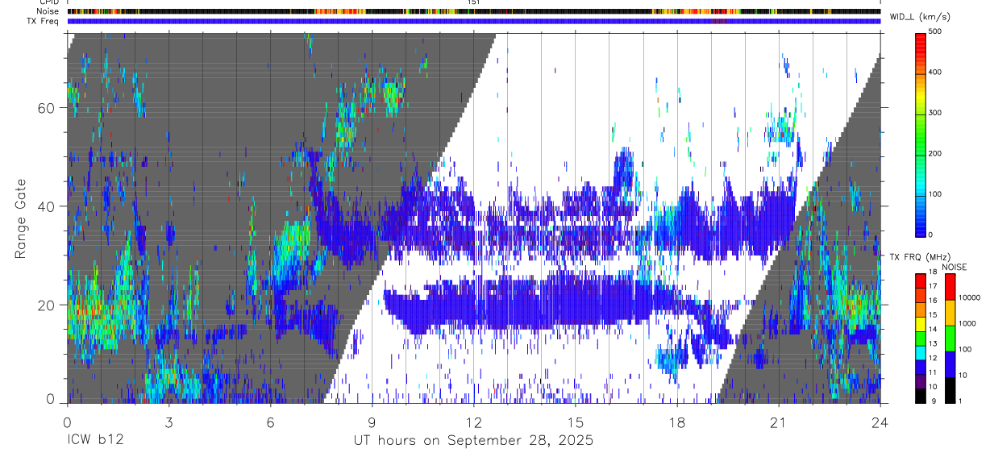990x457 pixels.
Task: Click x-axis tick label '6'
Action: pyautogui.click(x=270, y=423)
